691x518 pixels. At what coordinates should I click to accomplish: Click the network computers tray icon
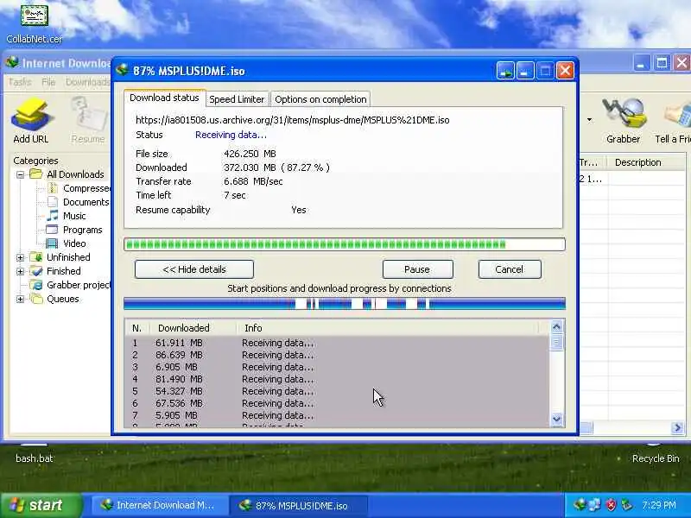pos(594,505)
